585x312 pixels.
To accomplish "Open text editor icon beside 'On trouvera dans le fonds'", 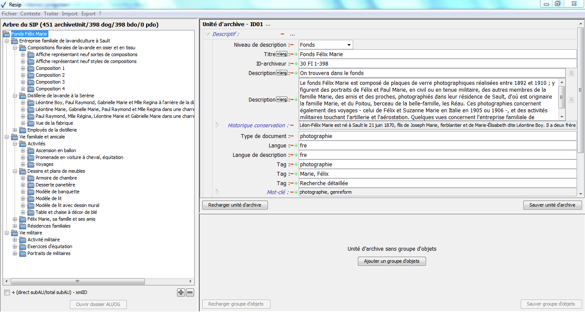I will 571,73.
